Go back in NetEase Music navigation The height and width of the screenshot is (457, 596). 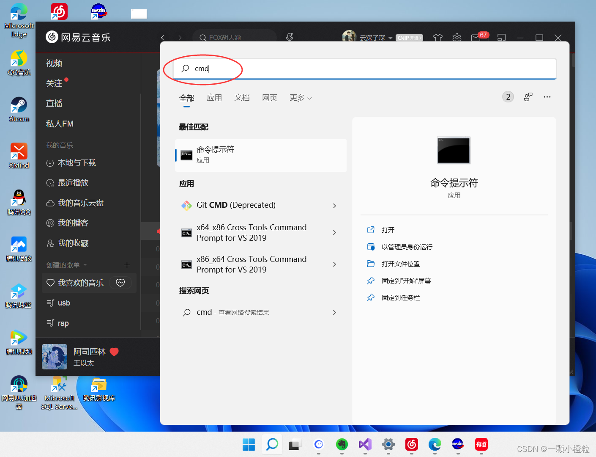click(162, 38)
